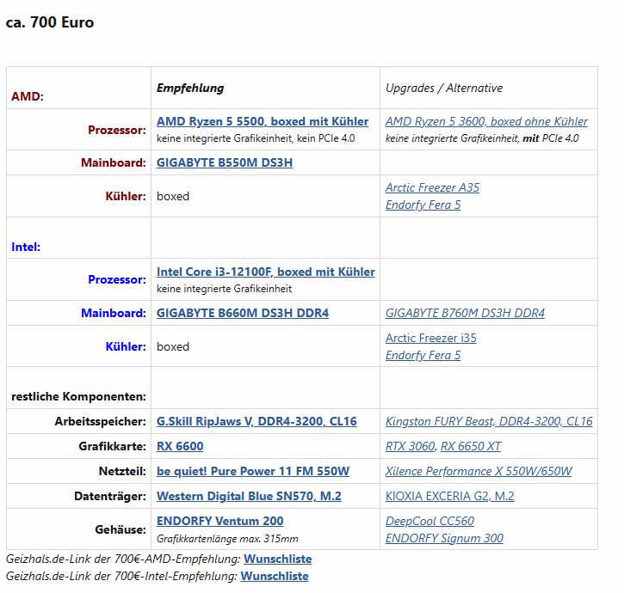This screenshot has width=624, height=593.
Task: Open Arctic Freezer A35 cooler link
Action: pos(432,187)
